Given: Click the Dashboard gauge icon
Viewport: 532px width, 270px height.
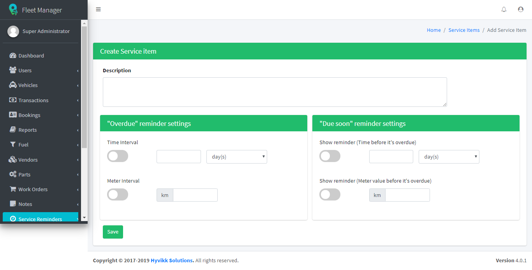Looking at the screenshot, I should 13,56.
